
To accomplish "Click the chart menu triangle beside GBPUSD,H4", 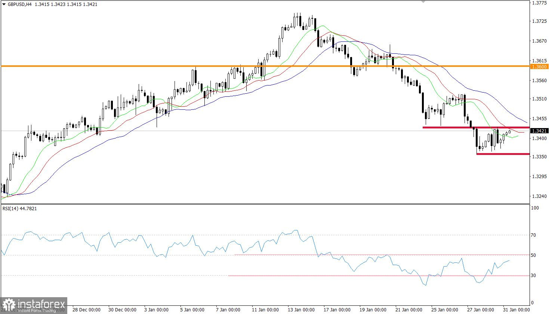I will (4, 4).
